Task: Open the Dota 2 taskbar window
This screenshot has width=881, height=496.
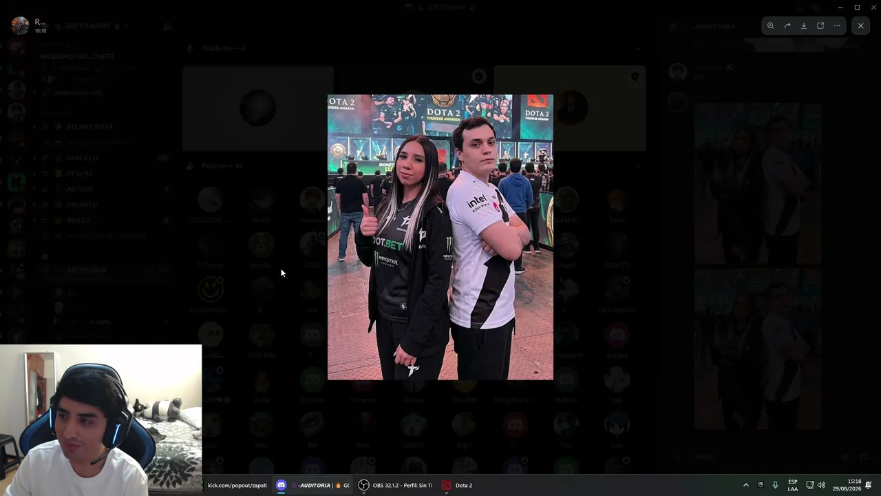Action: coord(458,485)
